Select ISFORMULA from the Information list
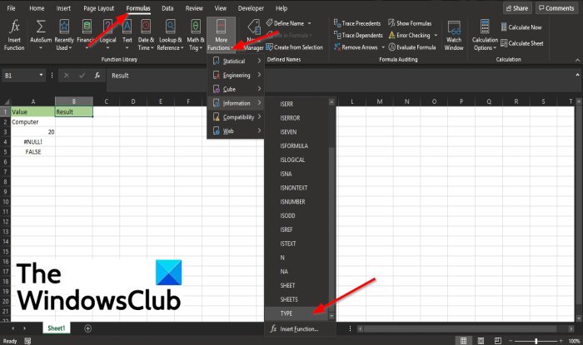Viewport: 583px width, 345px height. 296,145
